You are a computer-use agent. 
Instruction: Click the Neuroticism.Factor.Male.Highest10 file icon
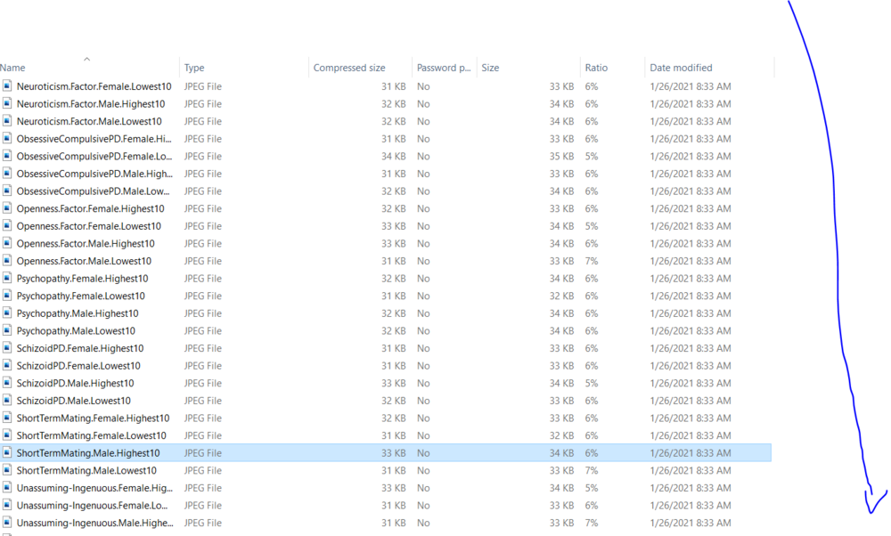(7, 104)
